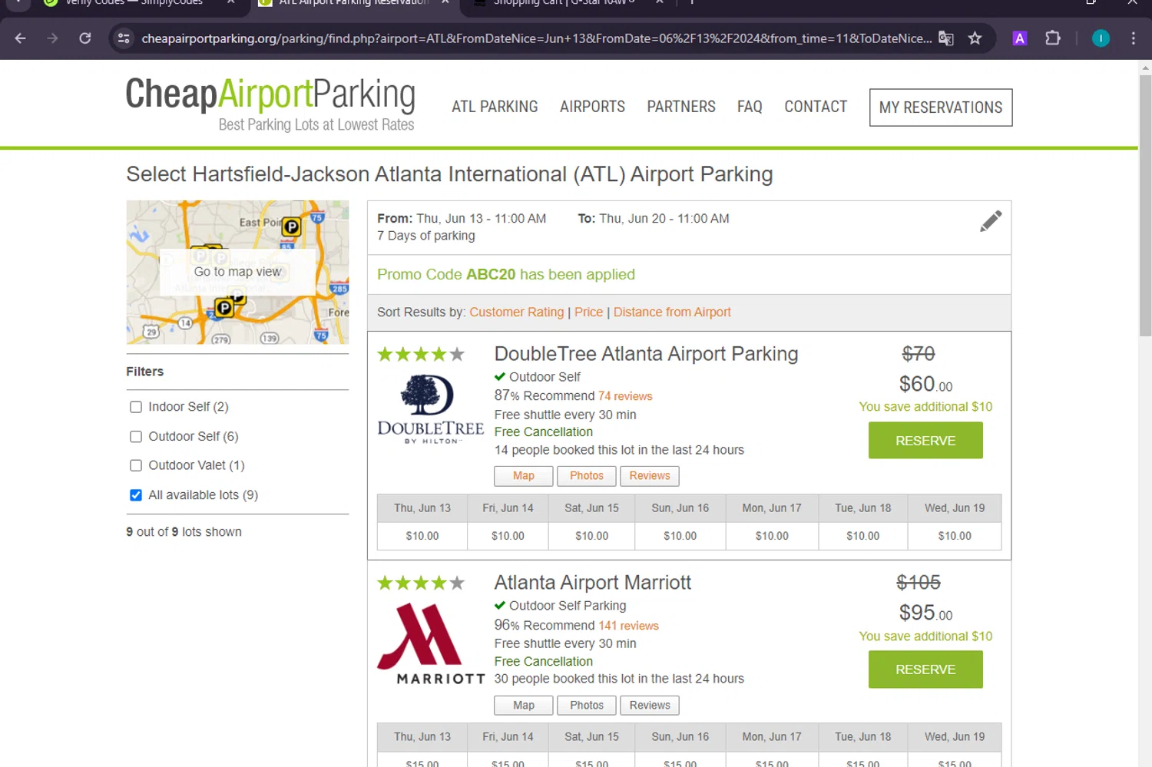This screenshot has height=767, width=1152.
Task: Click DoubleTree Free Cancellation text
Action: (x=543, y=432)
